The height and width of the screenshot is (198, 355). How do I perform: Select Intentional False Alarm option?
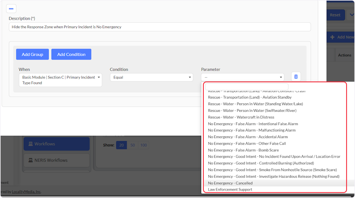click(253, 124)
